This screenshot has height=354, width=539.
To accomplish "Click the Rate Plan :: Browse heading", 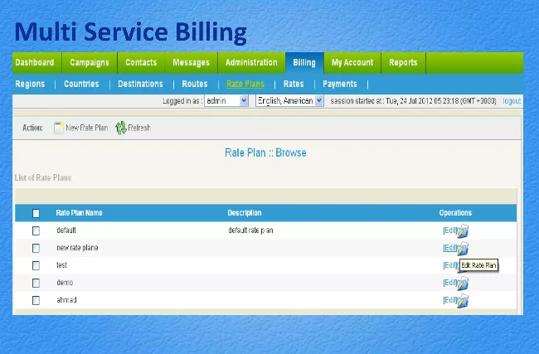I will click(265, 153).
